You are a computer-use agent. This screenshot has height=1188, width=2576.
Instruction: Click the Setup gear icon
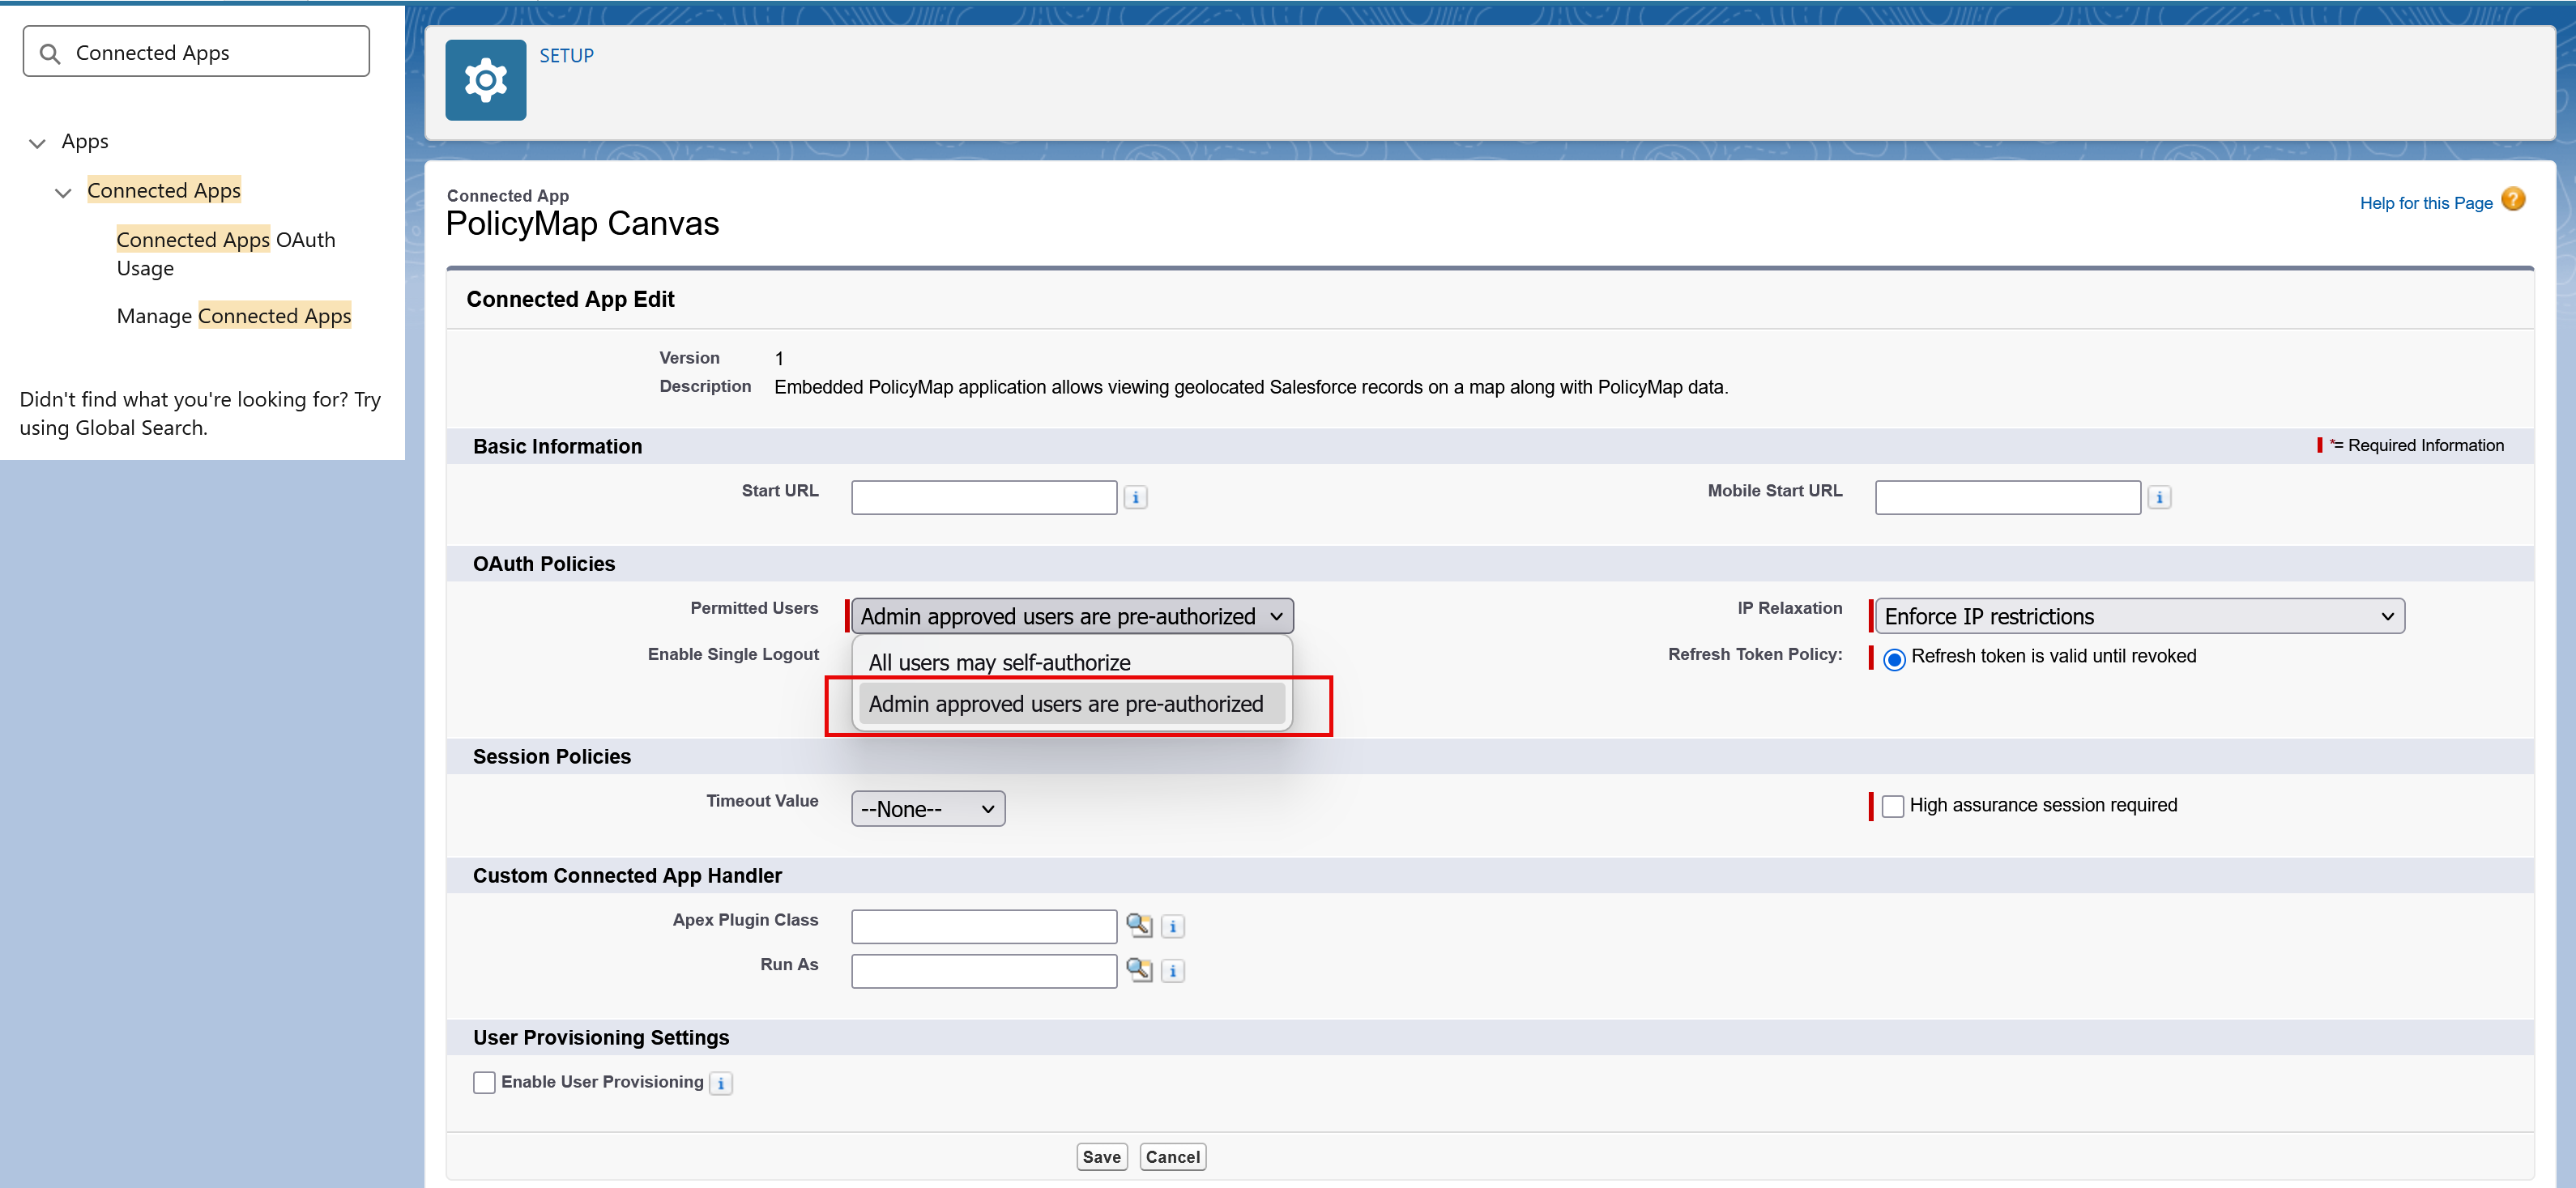click(485, 80)
